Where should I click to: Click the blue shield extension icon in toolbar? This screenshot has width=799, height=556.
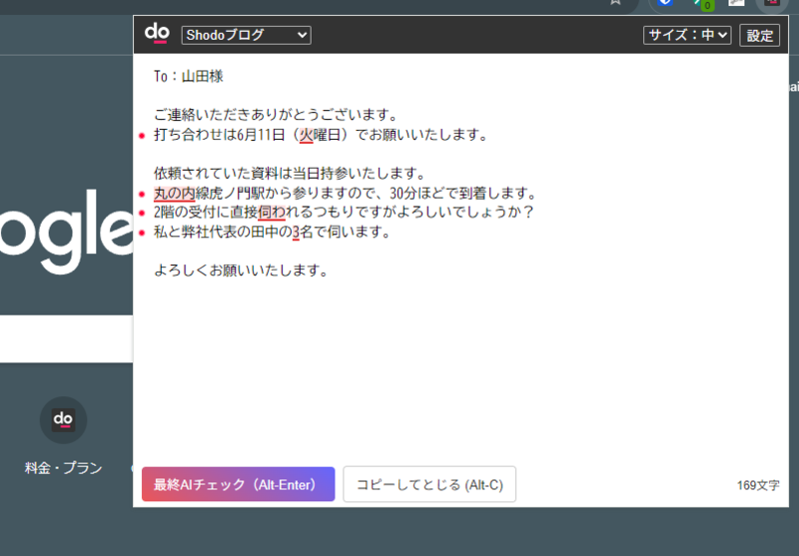click(665, 3)
